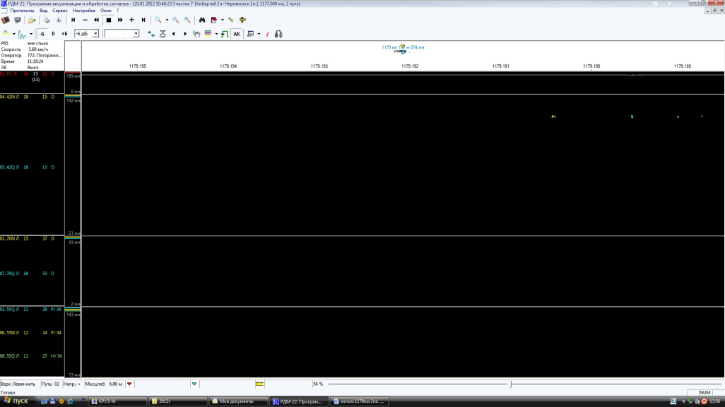Click the magnifier zoom tool
This screenshot has width=725, height=407.
[158, 20]
